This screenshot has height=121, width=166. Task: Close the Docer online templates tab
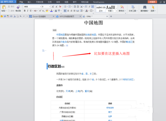coord(53,16)
